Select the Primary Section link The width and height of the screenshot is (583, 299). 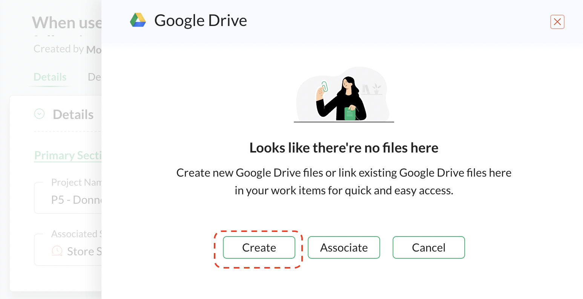[x=68, y=156]
